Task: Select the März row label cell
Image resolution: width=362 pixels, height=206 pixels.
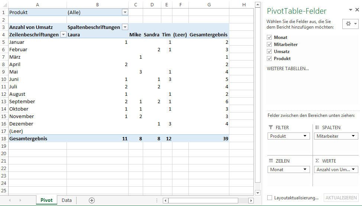Action: 38,57
